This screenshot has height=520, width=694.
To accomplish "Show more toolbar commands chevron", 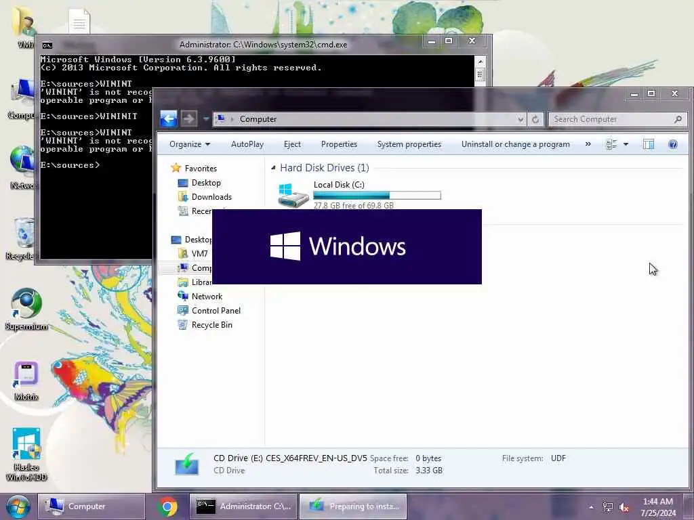I will point(588,144).
